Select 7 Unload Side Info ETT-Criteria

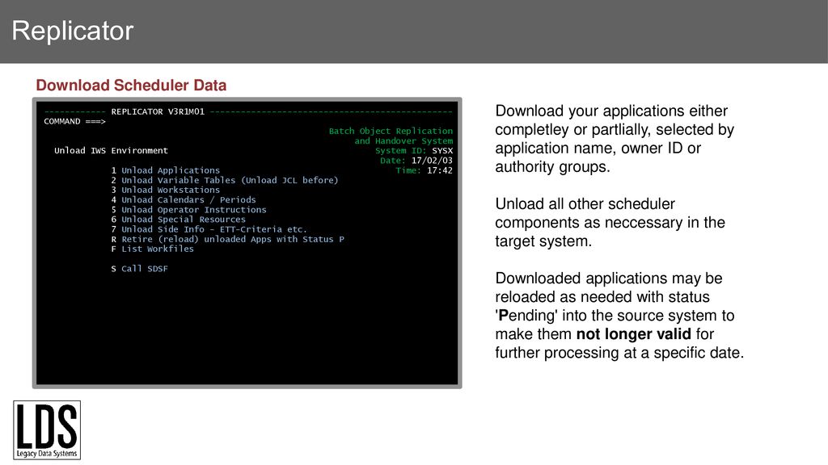209,229
